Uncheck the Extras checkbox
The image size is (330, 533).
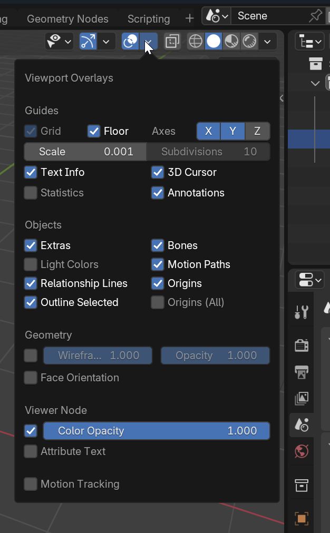click(x=31, y=245)
